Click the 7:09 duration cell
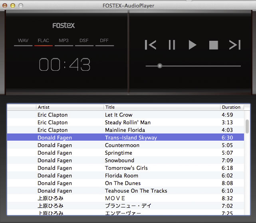The image size is (256, 223). click(x=227, y=160)
